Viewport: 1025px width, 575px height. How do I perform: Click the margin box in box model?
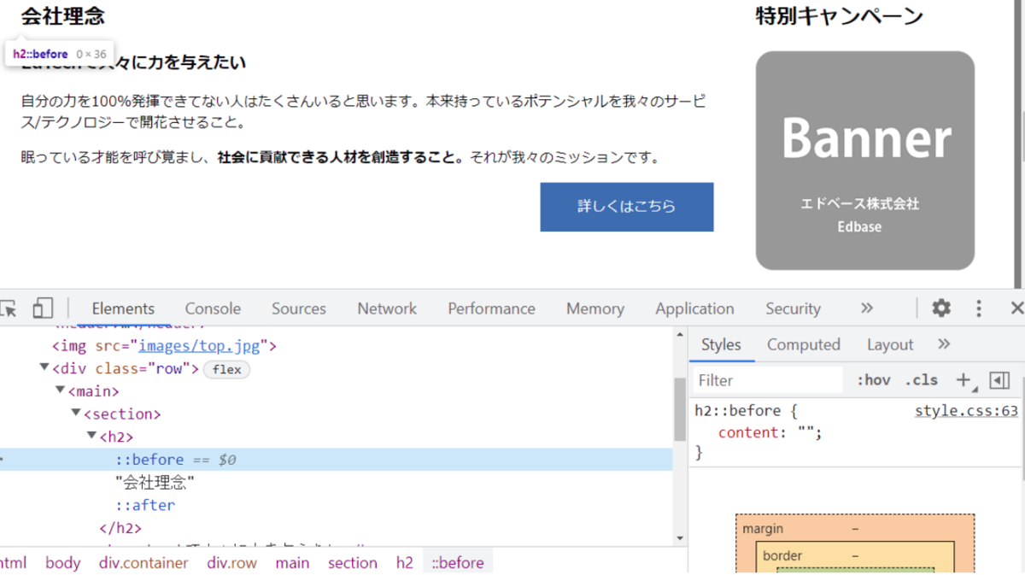[x=762, y=529]
